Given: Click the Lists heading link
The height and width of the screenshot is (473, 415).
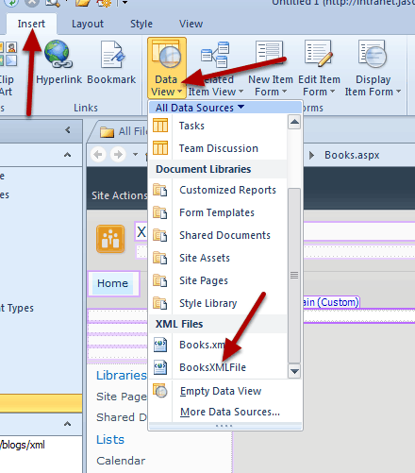Looking at the screenshot, I should point(110,439).
